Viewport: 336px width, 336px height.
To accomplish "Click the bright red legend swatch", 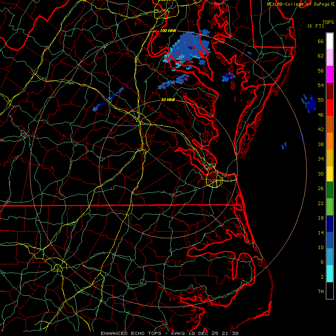I will pos(330,108).
